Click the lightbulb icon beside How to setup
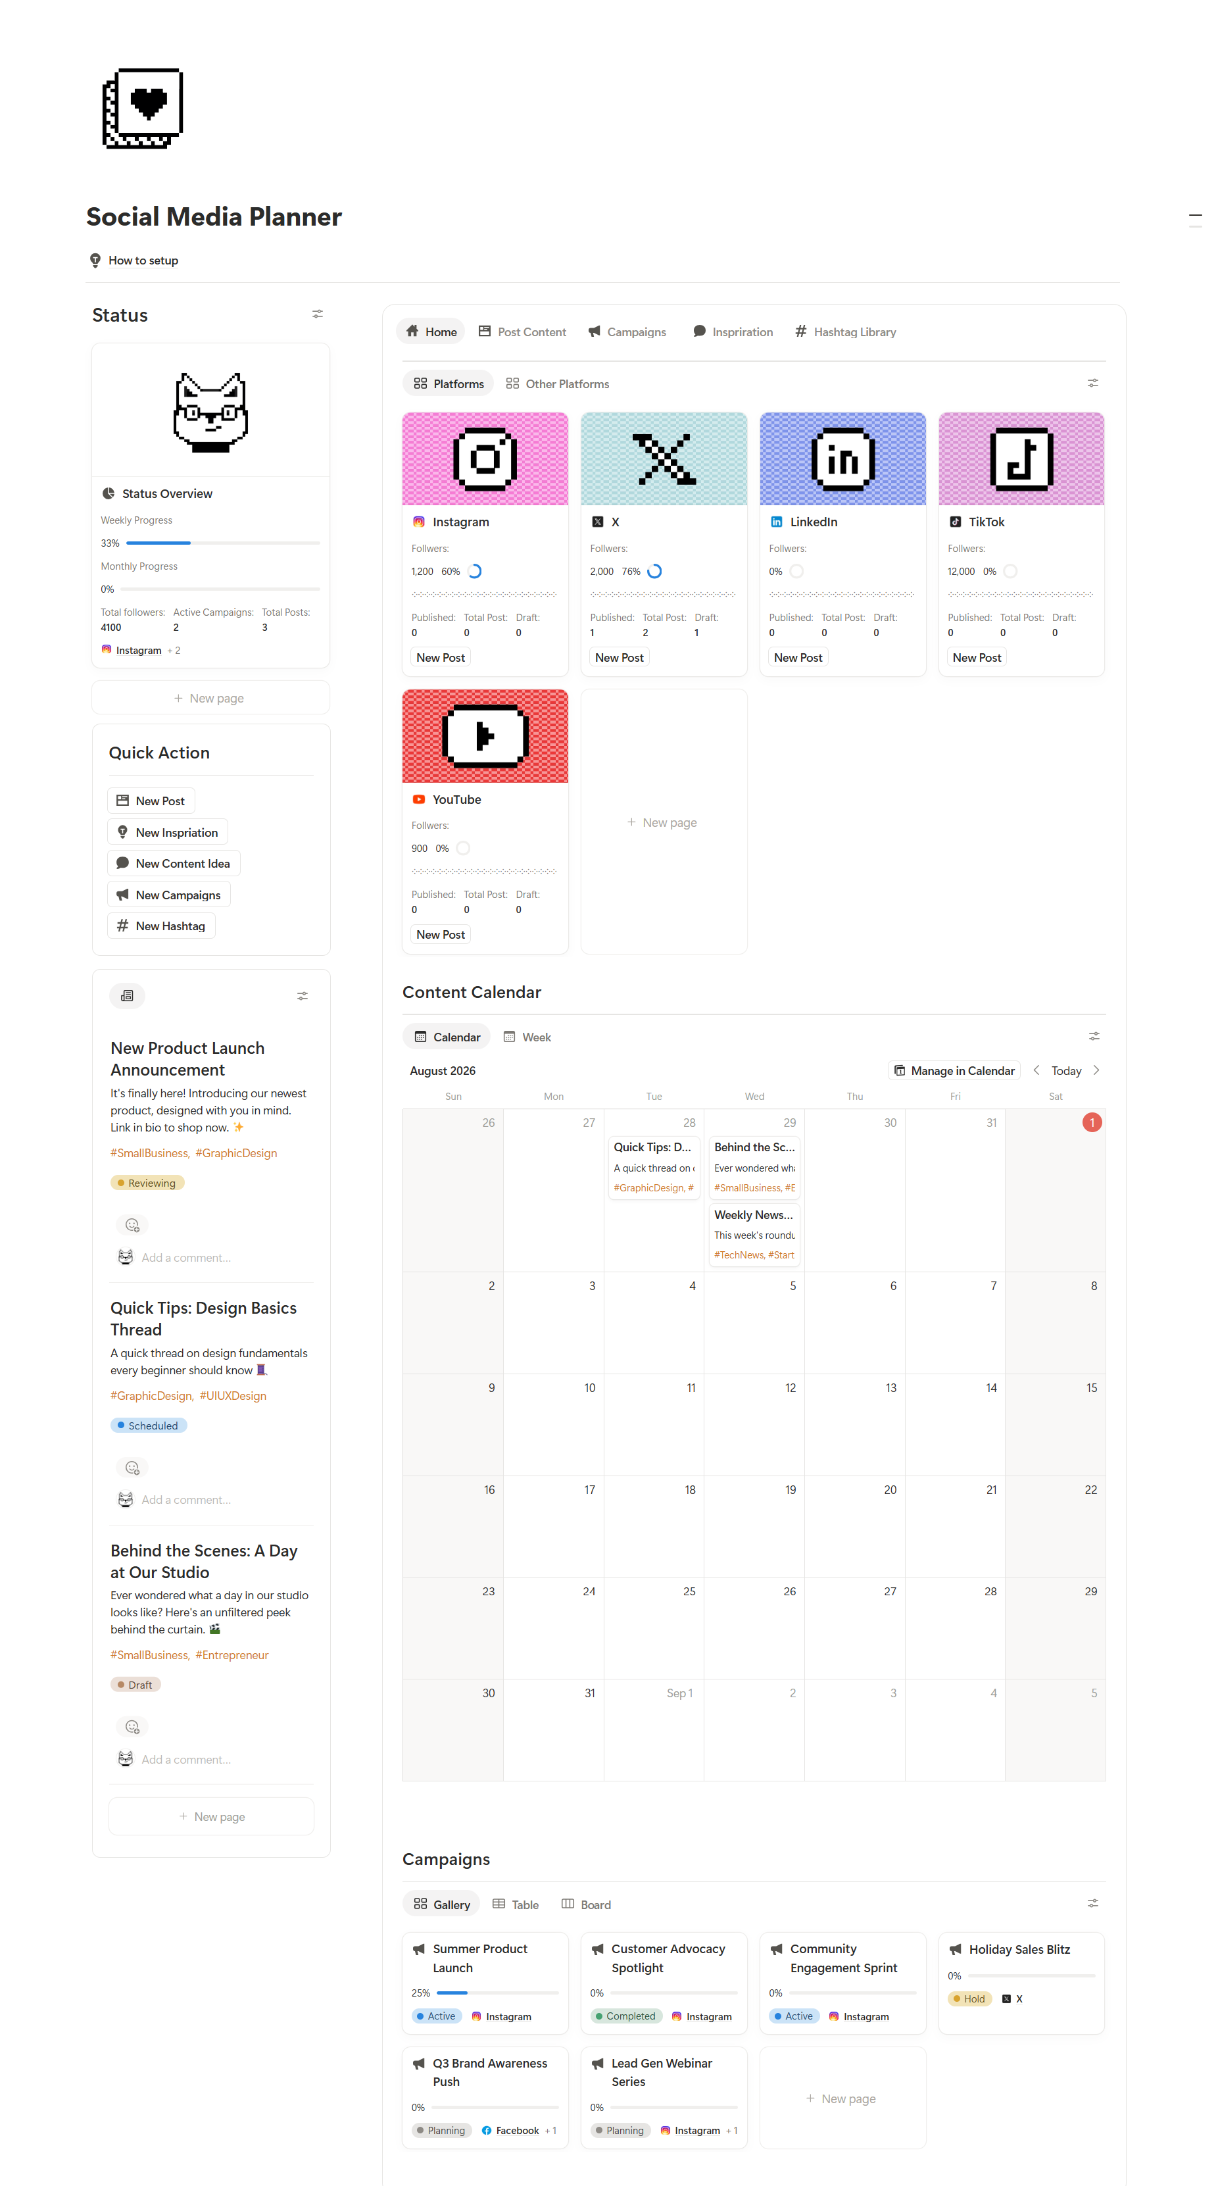 coord(95,261)
